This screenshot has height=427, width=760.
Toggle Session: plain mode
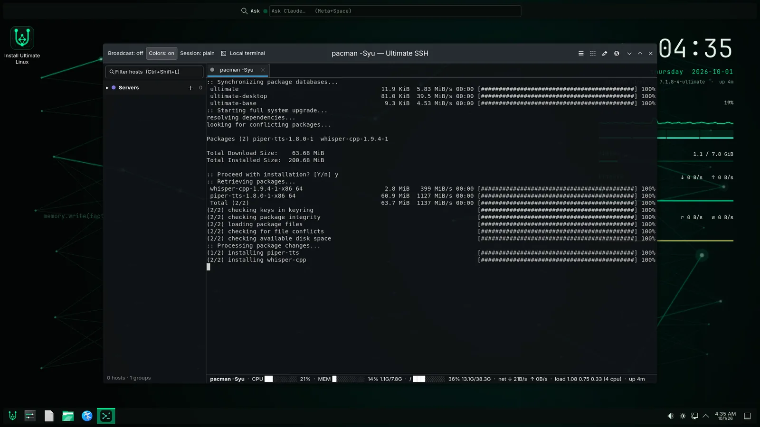197,54
